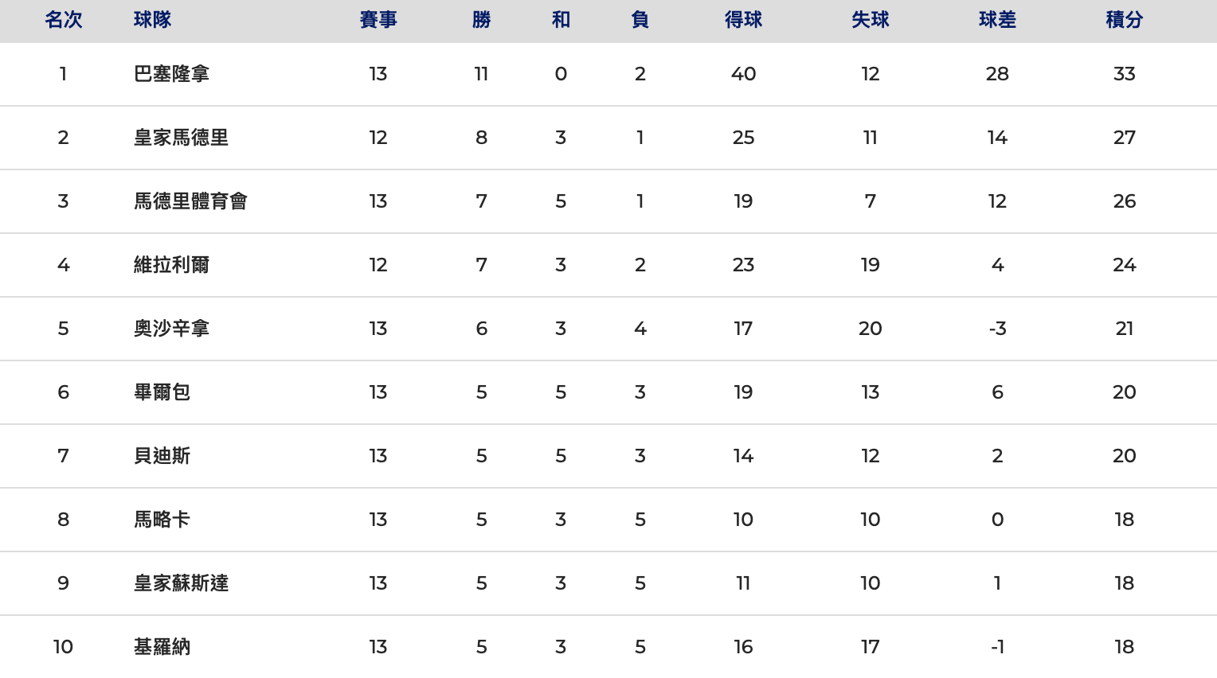Open team 貝迪斯

click(162, 456)
